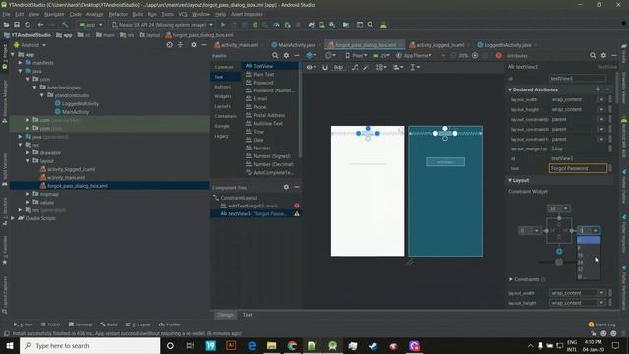This screenshot has height=354, width=629.
Task: Run the app with the green play button
Action: 223,25
